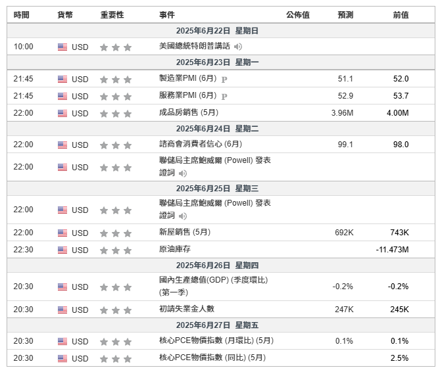
Task: Click the previous value 2.5%
Action: tap(399, 358)
